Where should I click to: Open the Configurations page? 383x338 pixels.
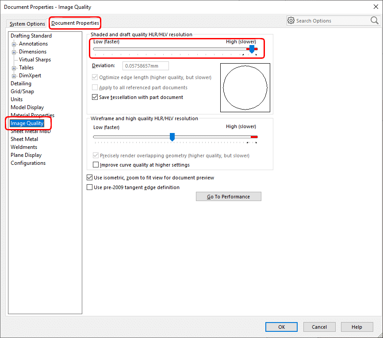(28, 163)
